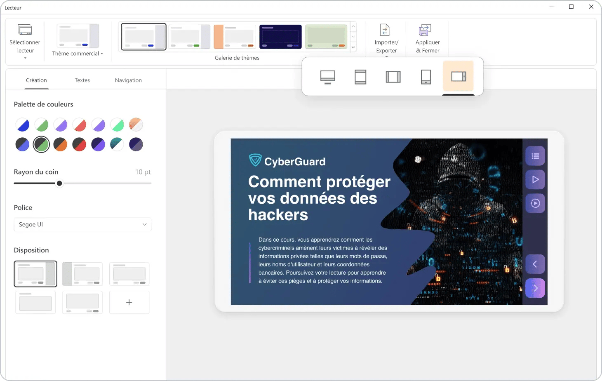
Task: Open the Navigation tab
Action: 128,80
